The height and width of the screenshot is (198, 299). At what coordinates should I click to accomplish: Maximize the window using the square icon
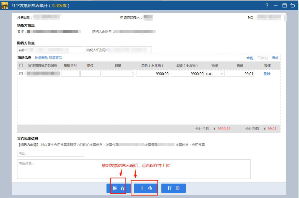coord(284,6)
